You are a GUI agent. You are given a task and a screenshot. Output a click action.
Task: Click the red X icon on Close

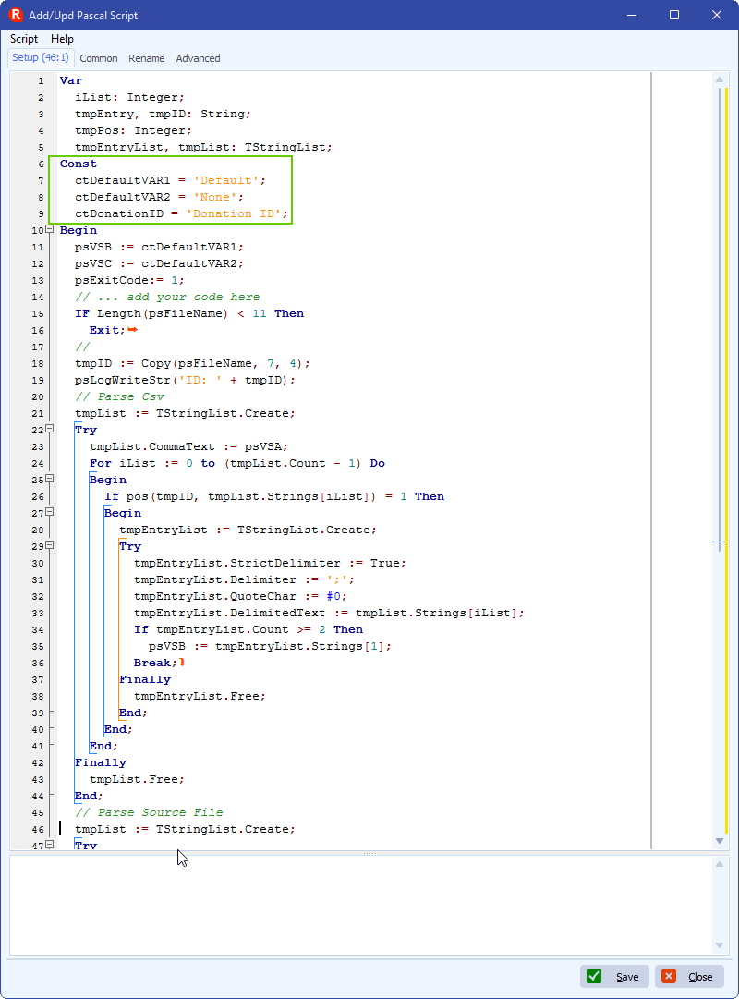(669, 976)
